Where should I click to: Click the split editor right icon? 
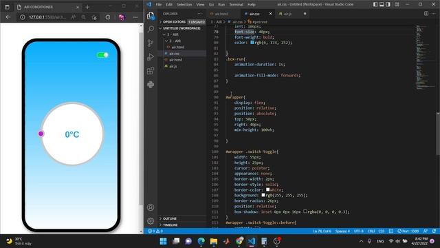click(x=426, y=14)
